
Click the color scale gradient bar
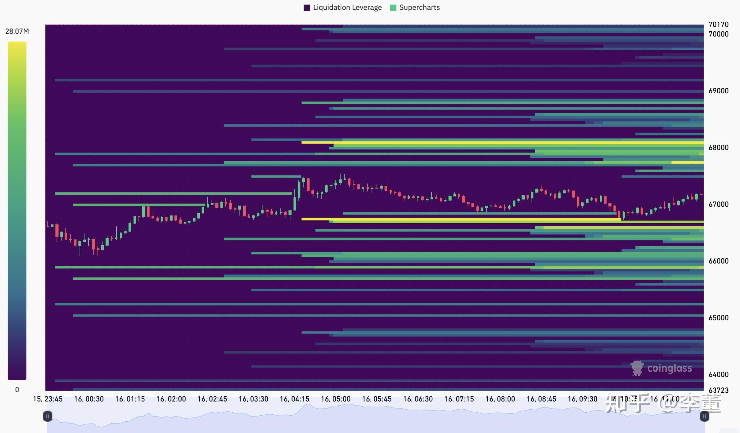[17, 210]
